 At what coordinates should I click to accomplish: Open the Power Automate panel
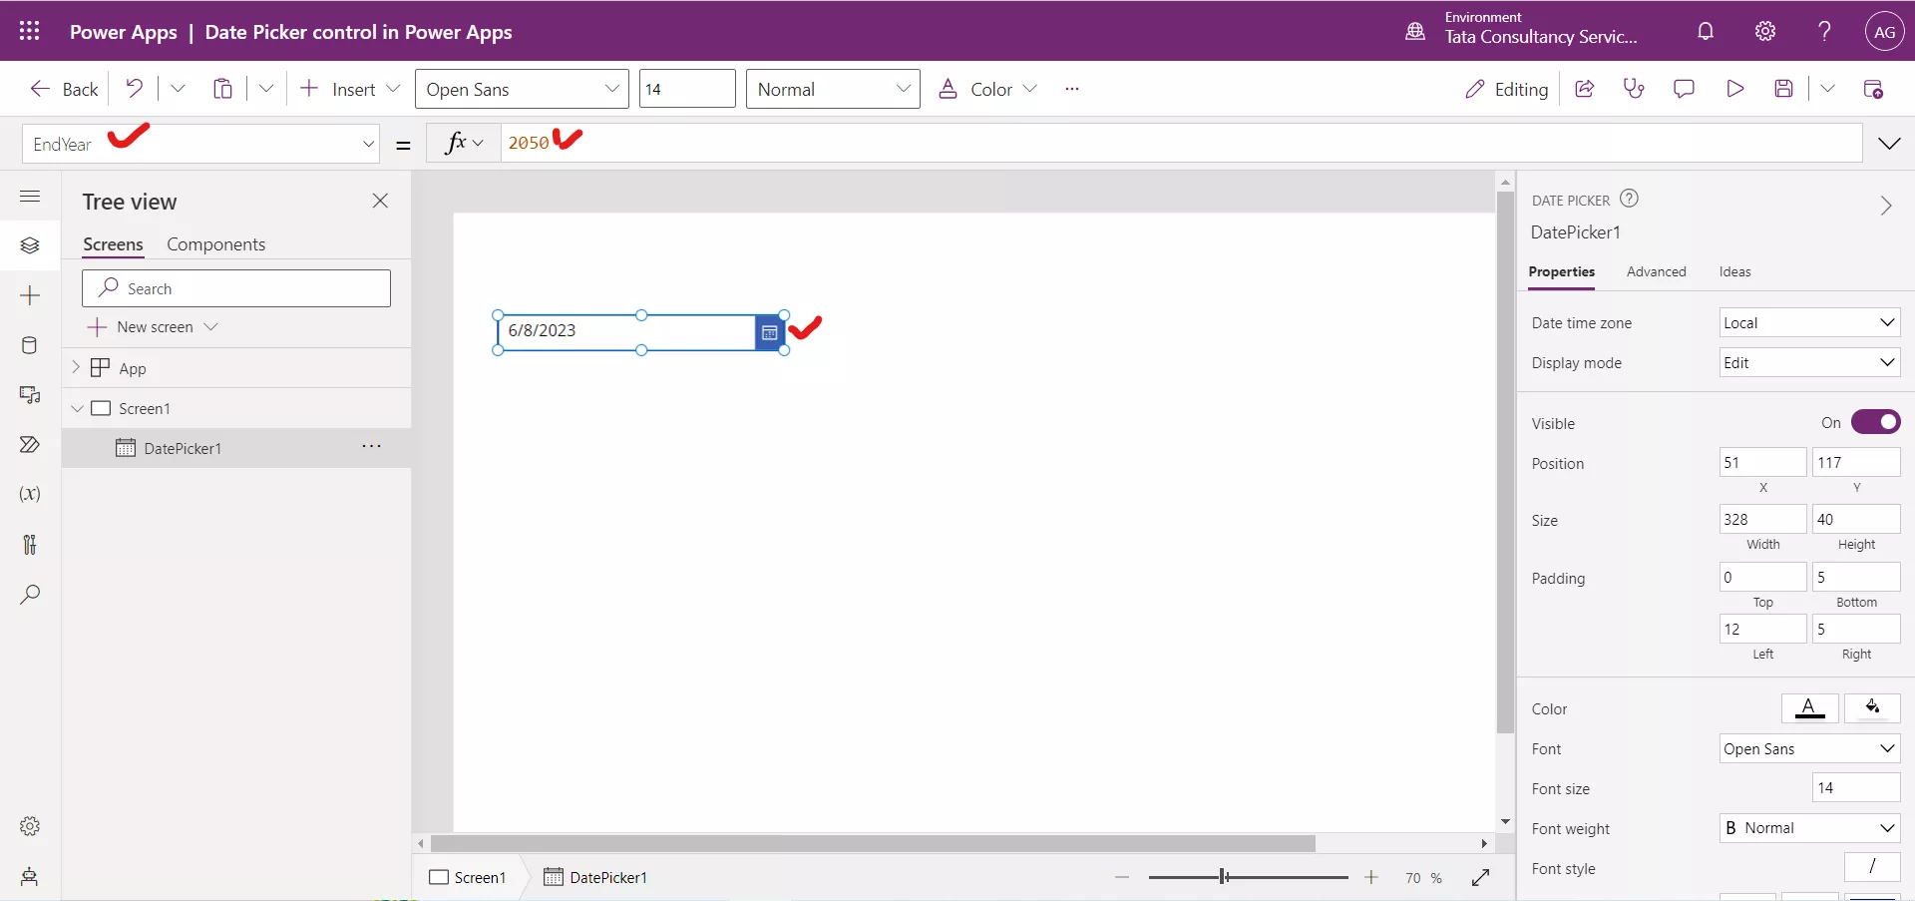(x=30, y=446)
